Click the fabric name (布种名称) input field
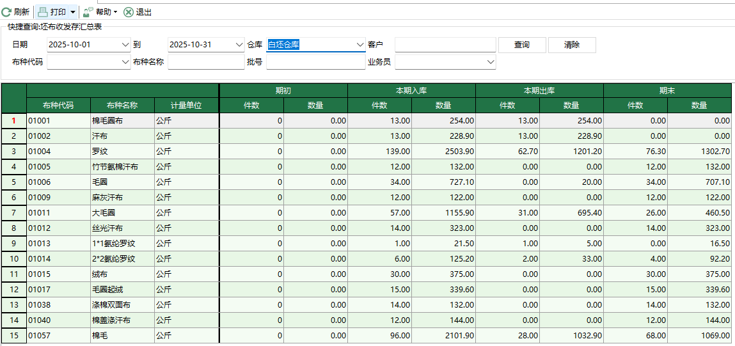 tap(206, 62)
